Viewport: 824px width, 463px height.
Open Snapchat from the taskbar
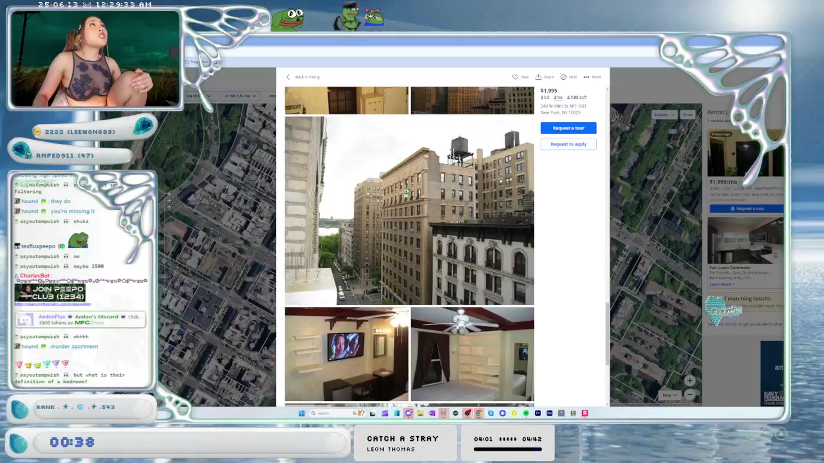pyautogui.click(x=514, y=413)
